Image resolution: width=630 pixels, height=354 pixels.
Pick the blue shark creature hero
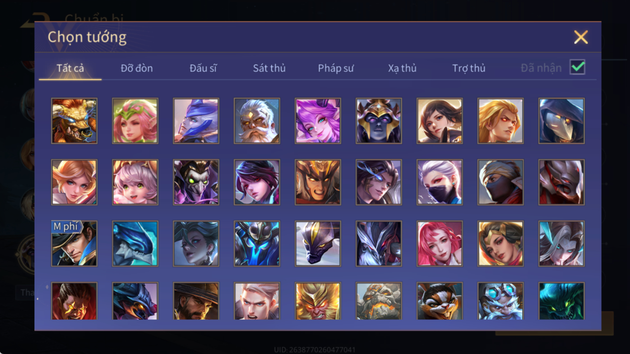coord(135,244)
